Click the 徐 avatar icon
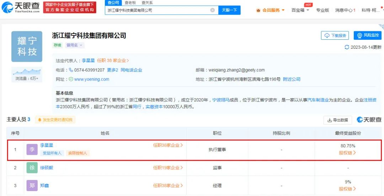This screenshot has height=196, width=384. pos(32,168)
